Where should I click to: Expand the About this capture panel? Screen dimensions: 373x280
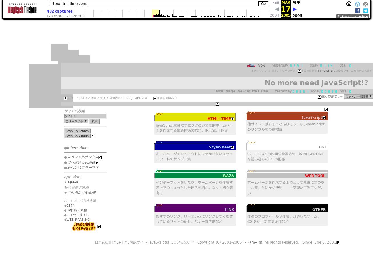(x=353, y=16)
